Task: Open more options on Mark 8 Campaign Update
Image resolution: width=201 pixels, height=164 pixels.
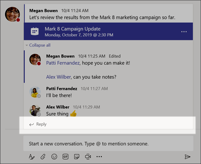Action: tap(184, 32)
